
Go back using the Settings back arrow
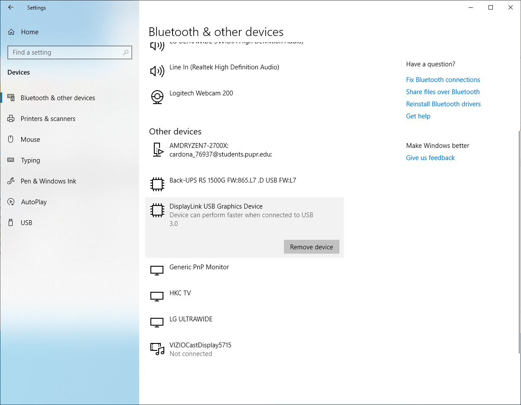(11, 7)
